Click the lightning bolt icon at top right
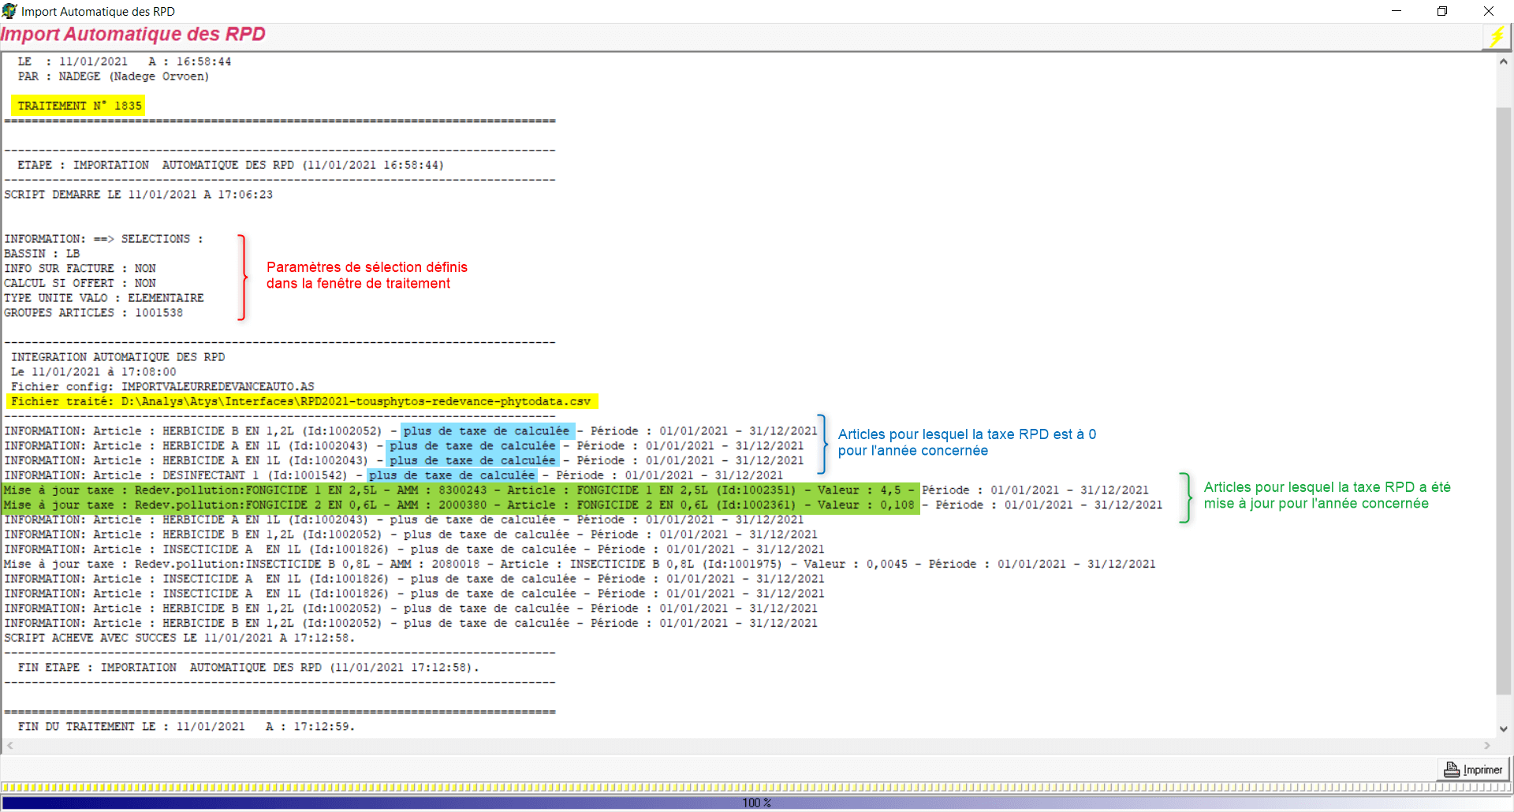Viewport: 1514px width, 812px height. (x=1497, y=37)
